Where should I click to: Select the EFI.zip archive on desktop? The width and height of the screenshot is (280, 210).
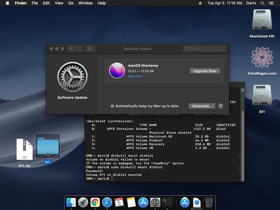pyautogui.click(x=24, y=150)
